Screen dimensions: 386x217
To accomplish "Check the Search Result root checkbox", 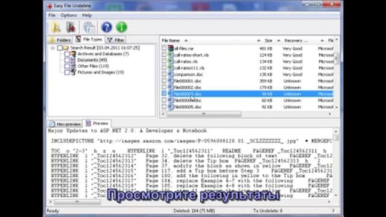I will click(60, 48).
